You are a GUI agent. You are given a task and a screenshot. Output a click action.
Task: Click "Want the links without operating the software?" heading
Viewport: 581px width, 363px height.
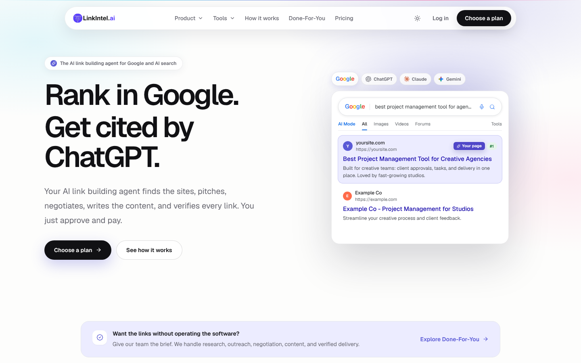click(x=176, y=334)
